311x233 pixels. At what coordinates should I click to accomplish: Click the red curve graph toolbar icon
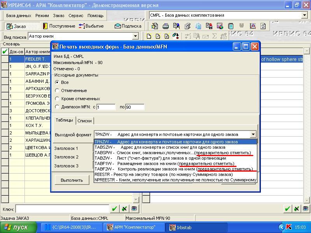252,26
